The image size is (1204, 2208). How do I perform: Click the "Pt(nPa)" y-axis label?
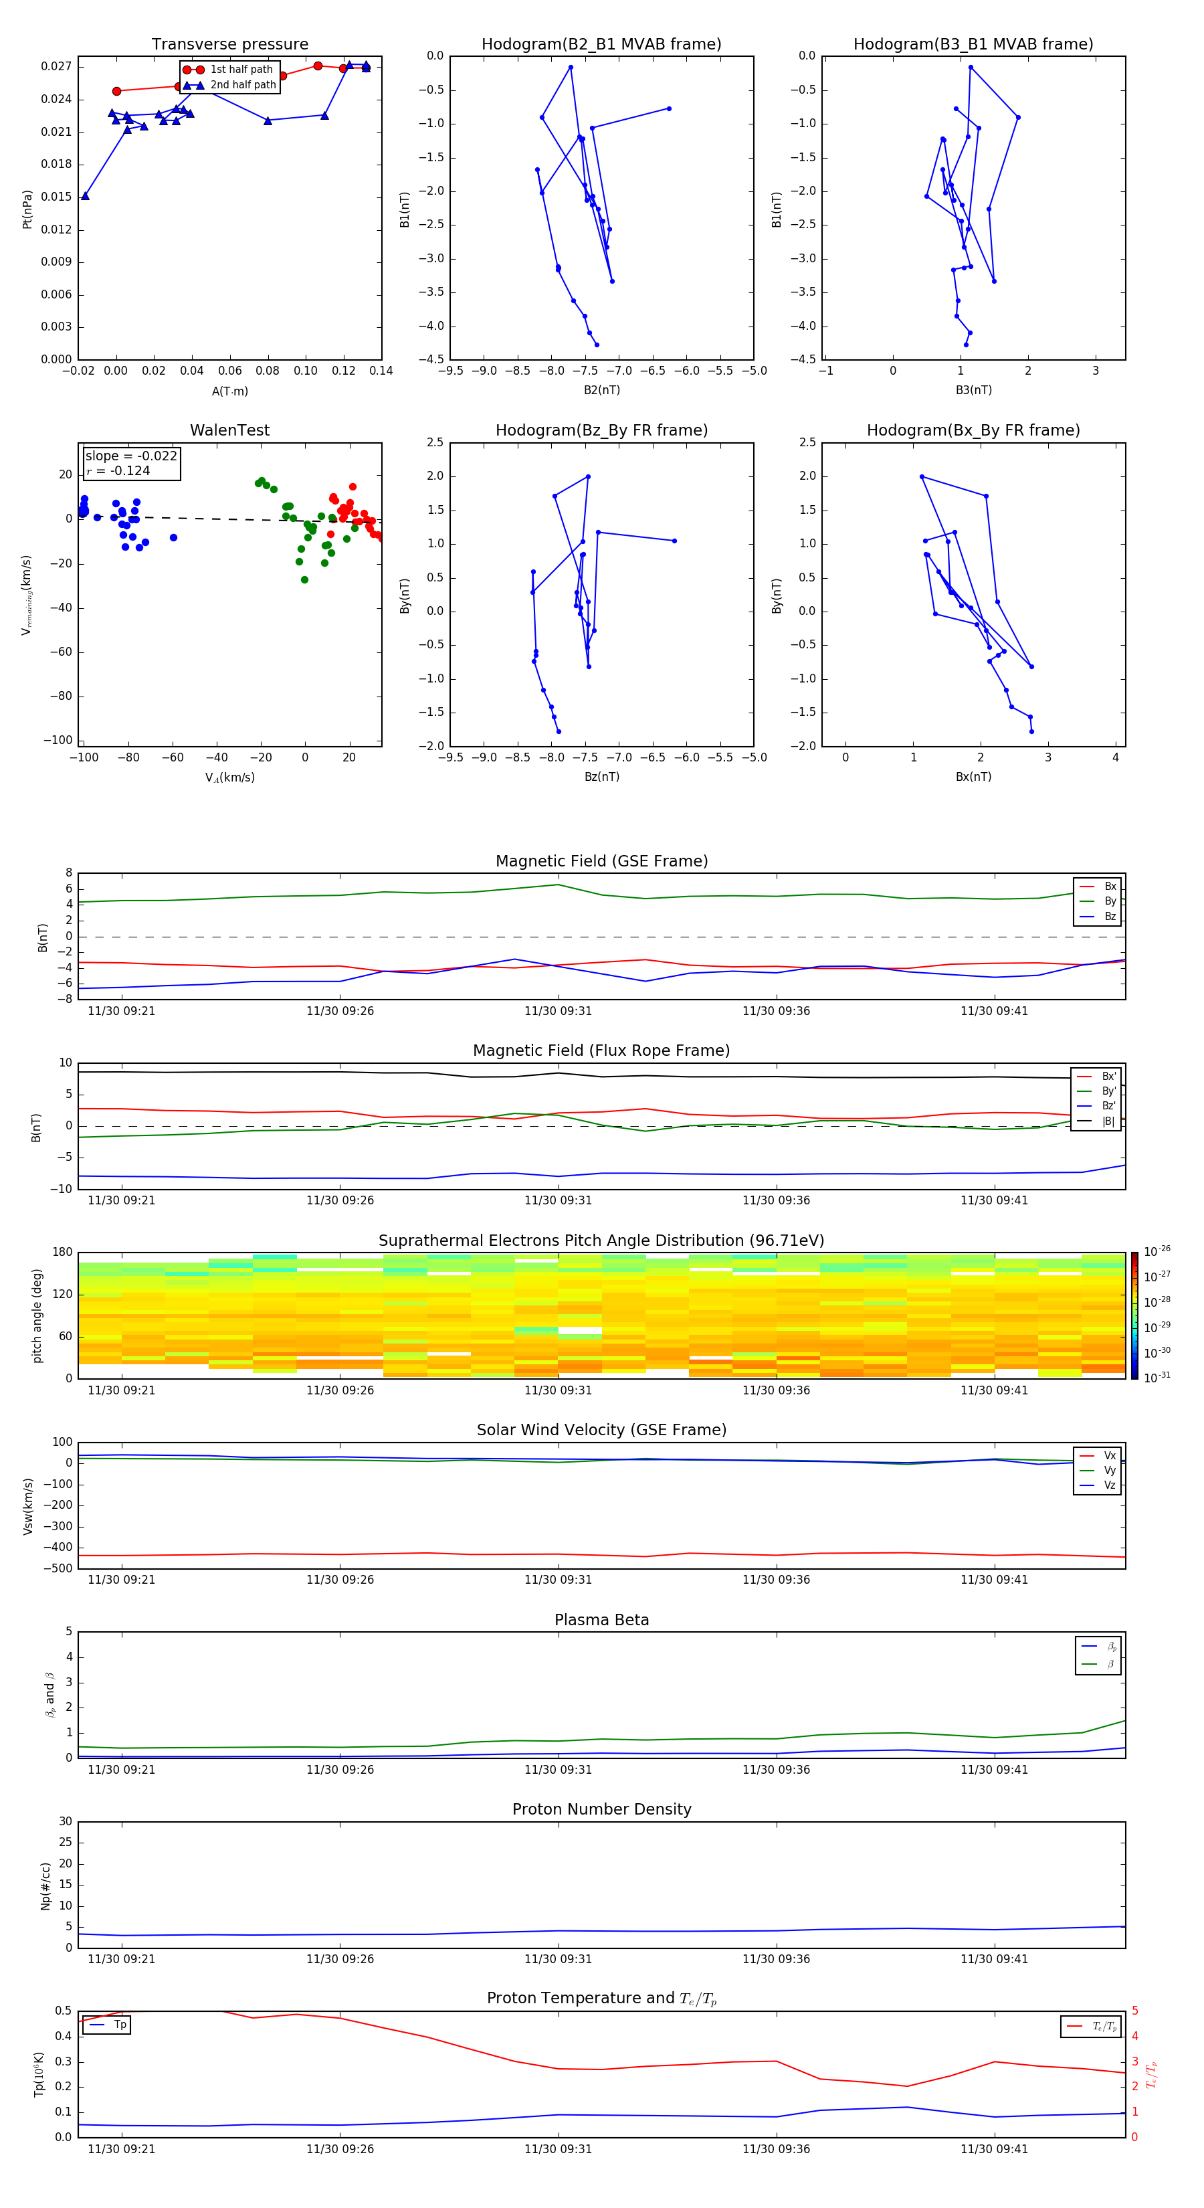(x=27, y=209)
